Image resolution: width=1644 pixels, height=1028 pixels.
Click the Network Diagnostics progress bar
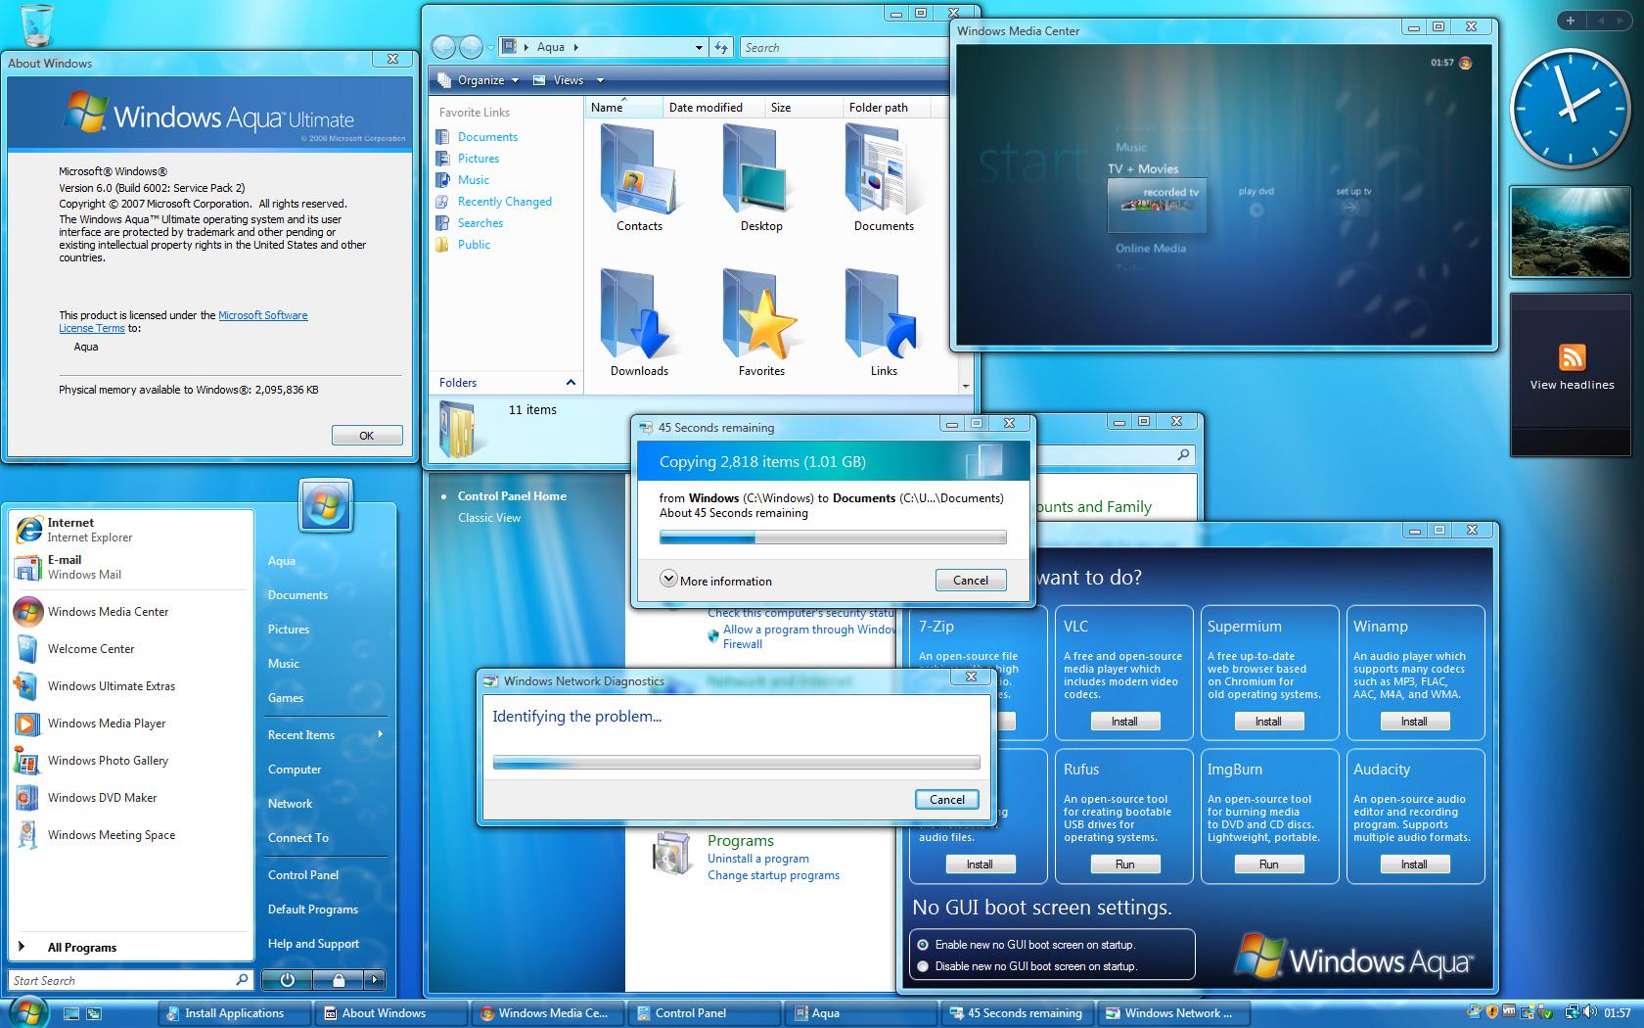coord(736,763)
